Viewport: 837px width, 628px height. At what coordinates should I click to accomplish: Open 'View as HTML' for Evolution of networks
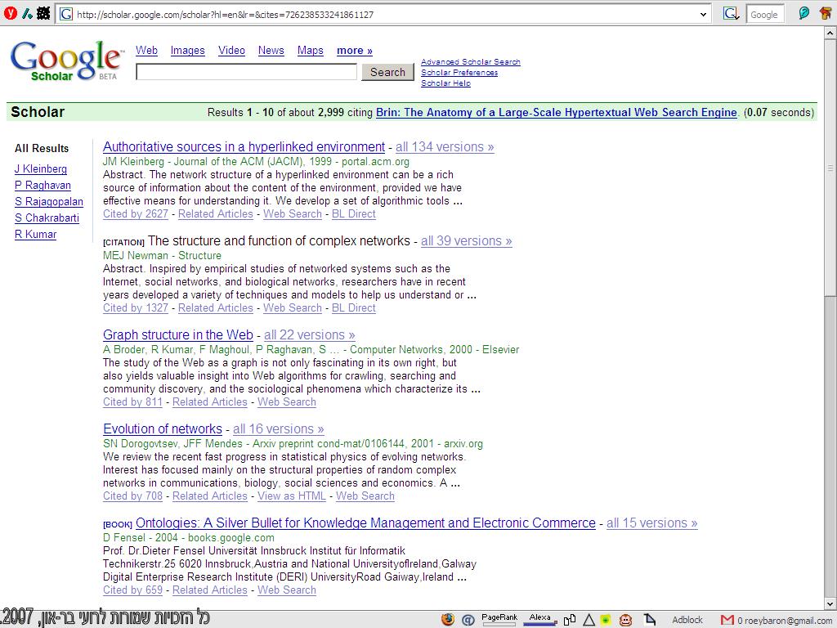pos(292,496)
